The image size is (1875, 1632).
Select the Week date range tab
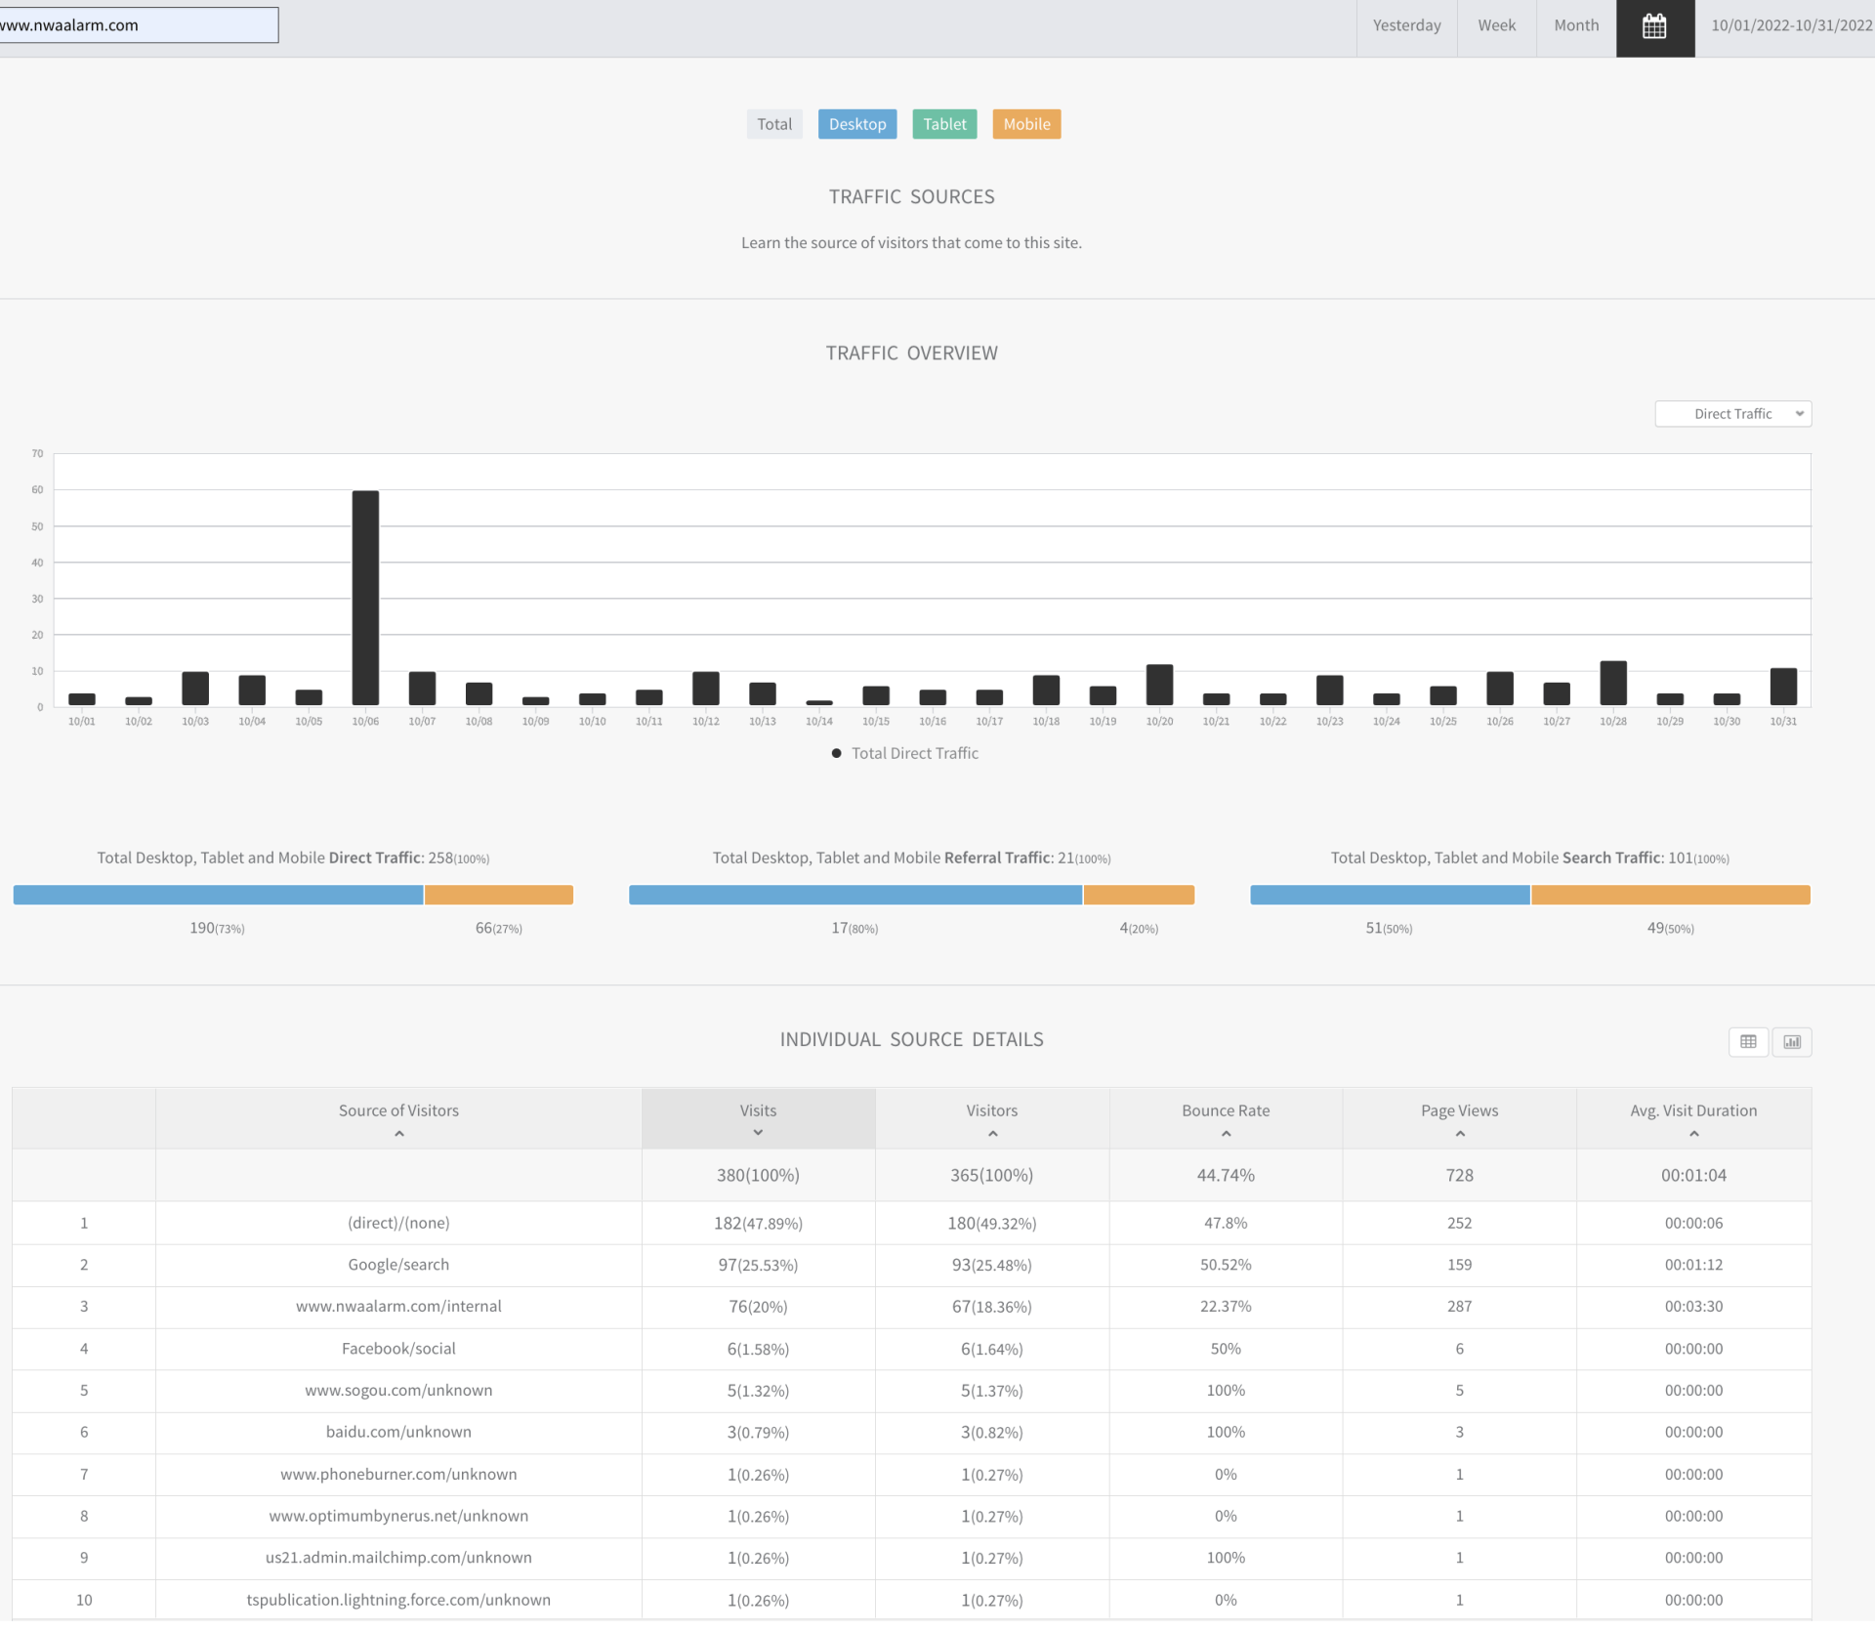(1496, 26)
